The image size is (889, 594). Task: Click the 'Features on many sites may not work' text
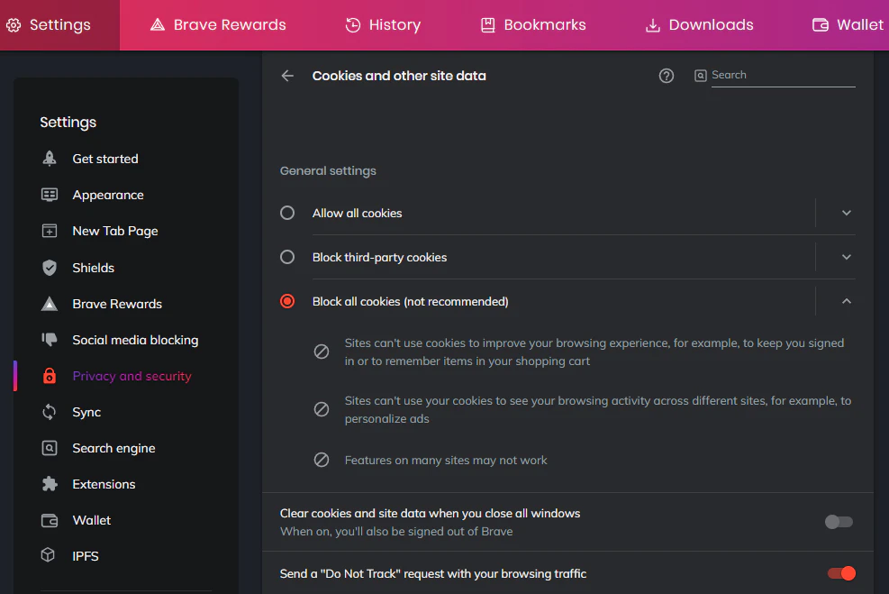(446, 460)
